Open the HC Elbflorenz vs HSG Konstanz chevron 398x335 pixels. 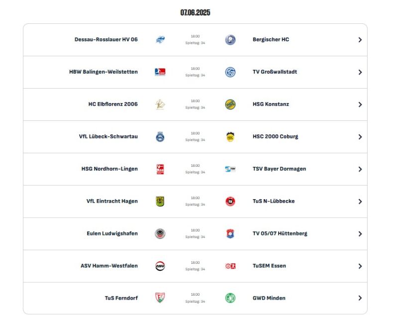360,105
